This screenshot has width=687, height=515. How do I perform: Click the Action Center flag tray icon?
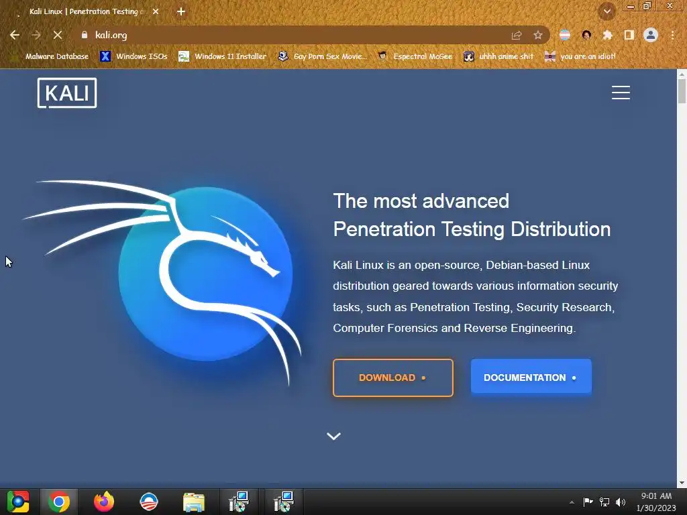pyautogui.click(x=588, y=502)
